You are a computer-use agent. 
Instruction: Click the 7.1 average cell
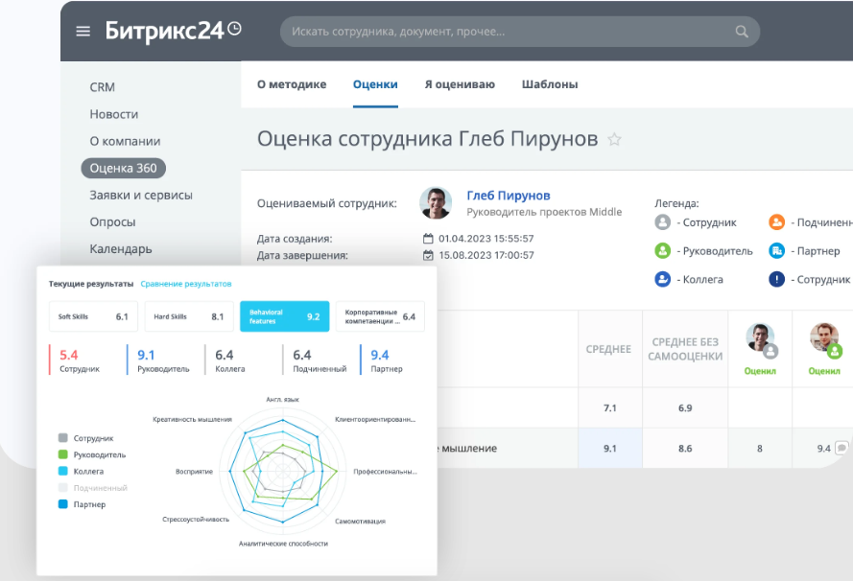click(610, 407)
